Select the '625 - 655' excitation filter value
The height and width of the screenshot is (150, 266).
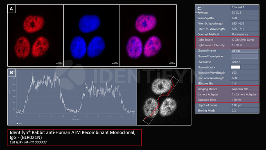coord(238,23)
